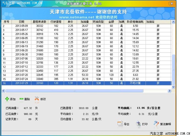This screenshot has height=136, width=192.
Task: Open 算法解释 question mark help icon
Action: coord(156,124)
